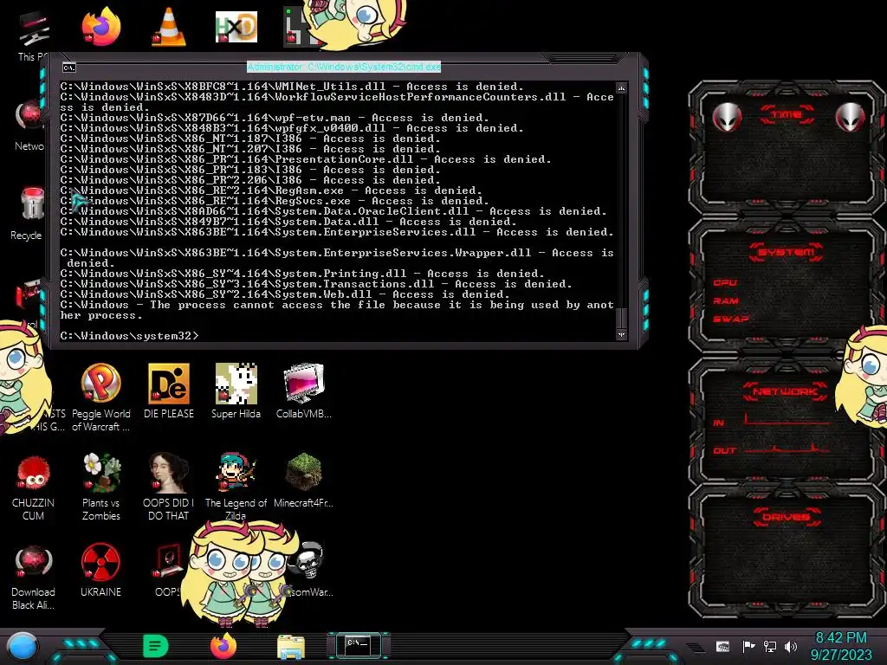This screenshot has height=665, width=887.
Task: Launch the CHUZZIN CUM shortcut
Action: click(33, 487)
